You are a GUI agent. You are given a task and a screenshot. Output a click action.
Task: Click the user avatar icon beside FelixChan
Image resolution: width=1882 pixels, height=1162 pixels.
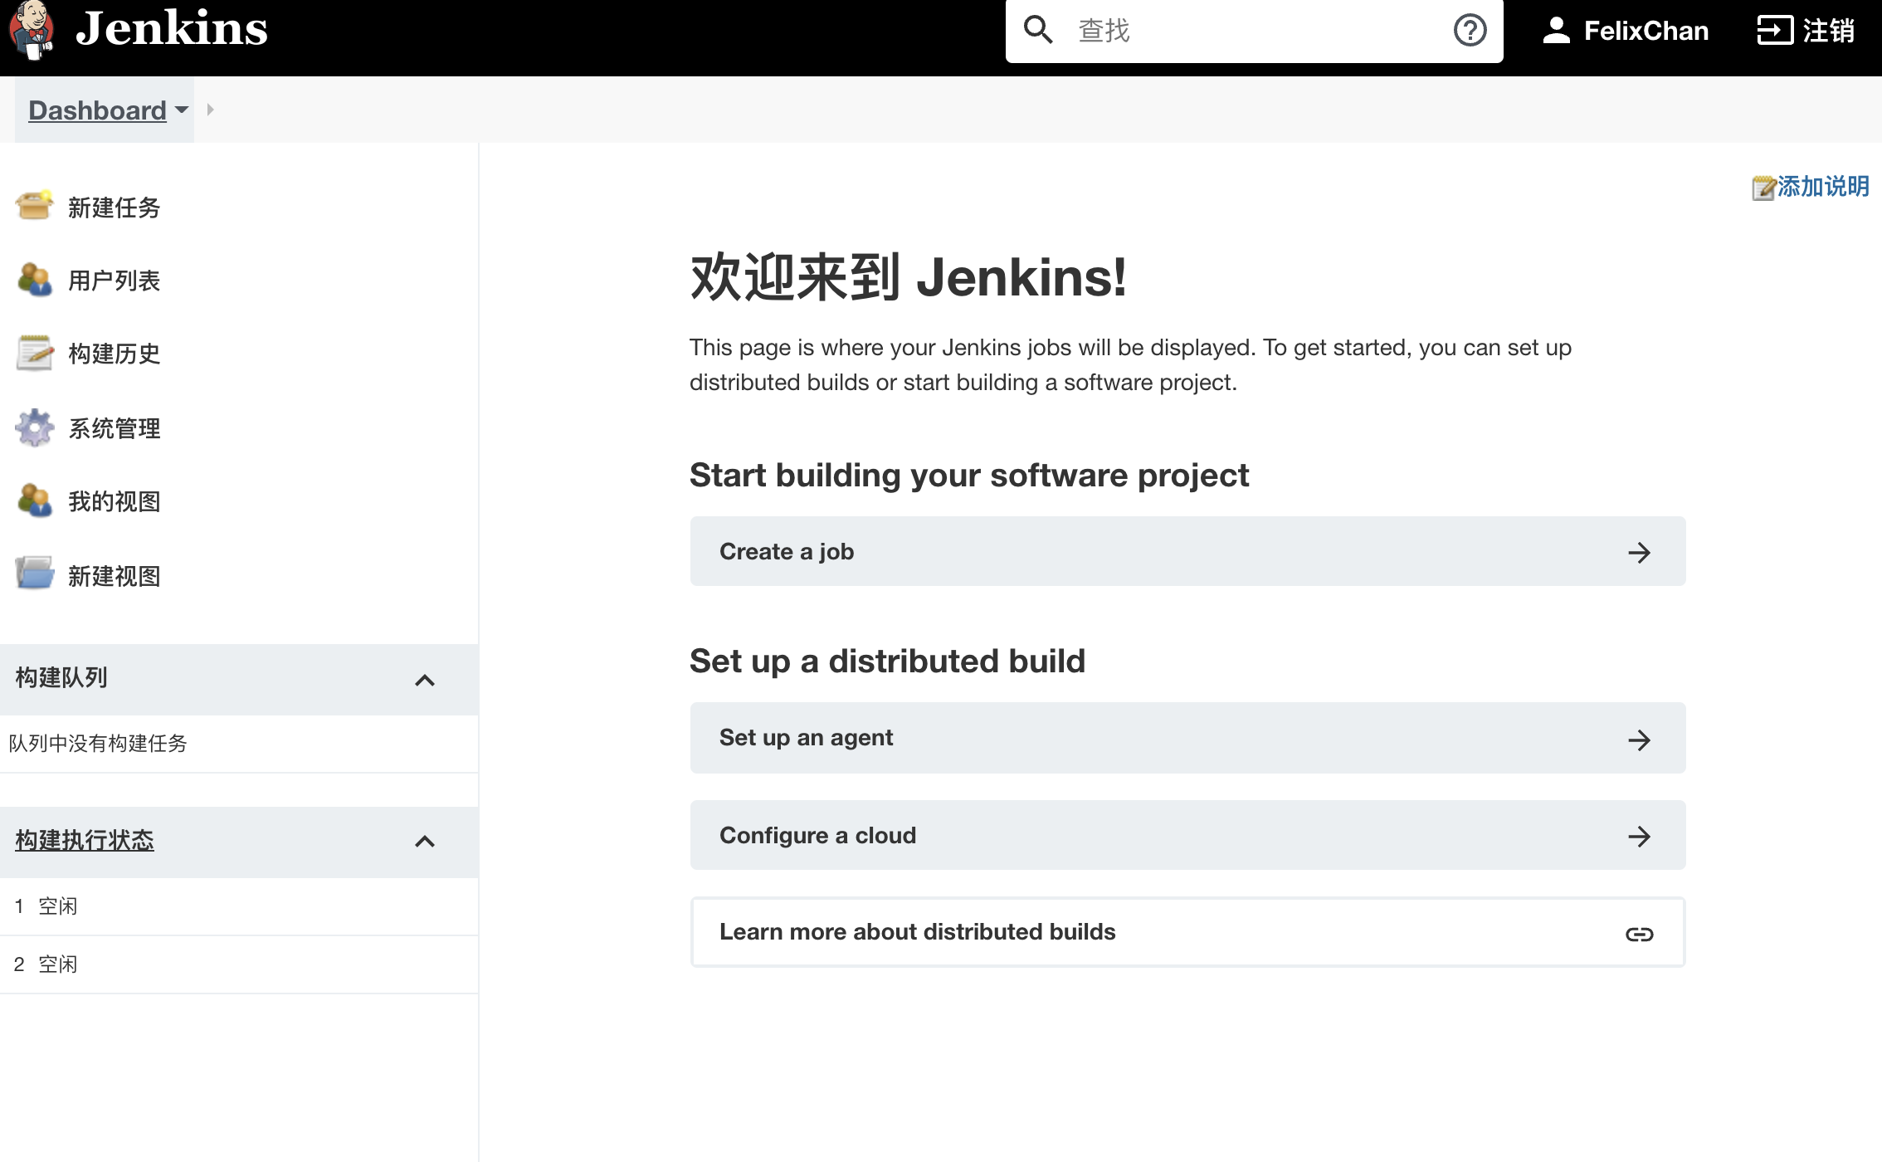(x=1557, y=31)
